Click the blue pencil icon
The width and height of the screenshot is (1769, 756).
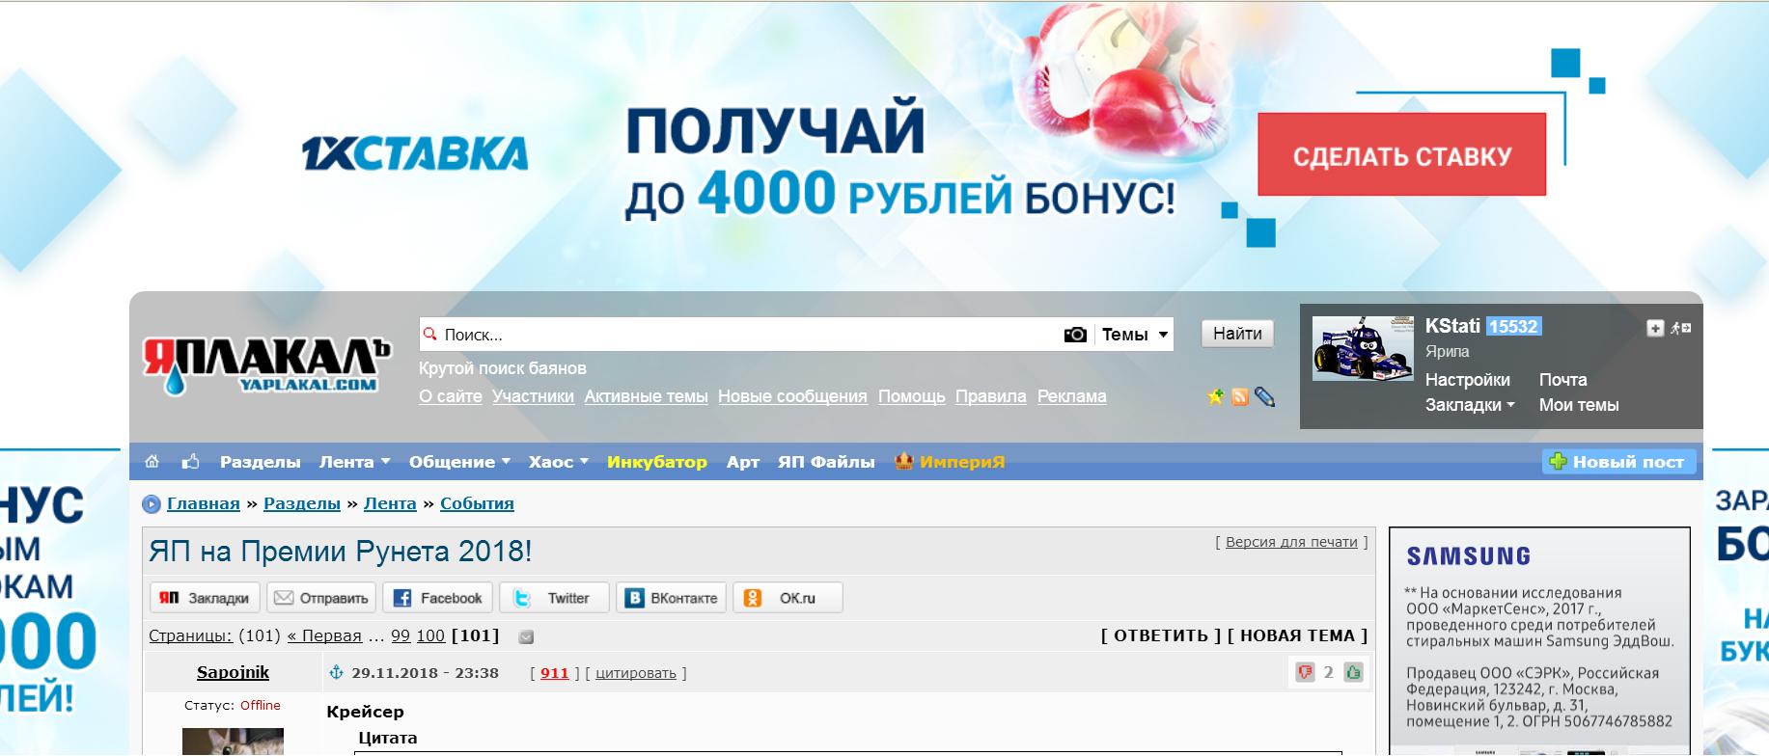coord(1264,396)
